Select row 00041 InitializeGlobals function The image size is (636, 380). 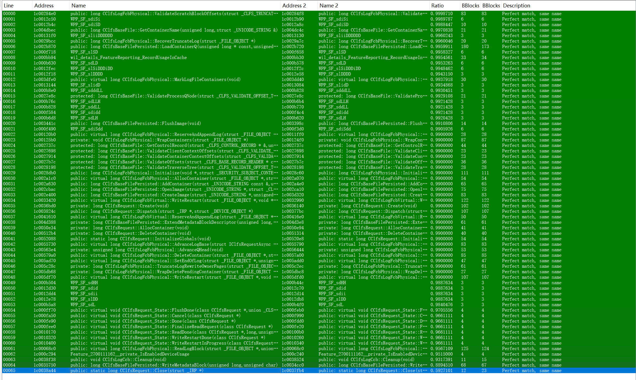tap(141, 239)
